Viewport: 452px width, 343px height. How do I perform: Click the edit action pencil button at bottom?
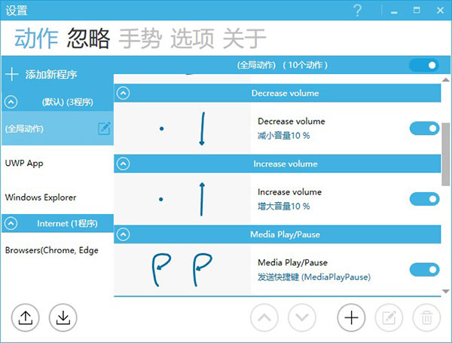(x=389, y=317)
